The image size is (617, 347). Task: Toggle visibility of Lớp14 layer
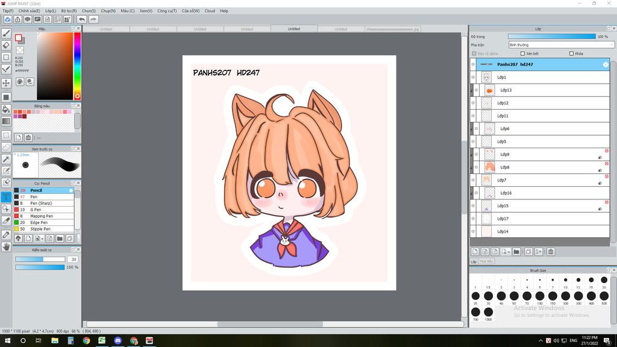473,232
